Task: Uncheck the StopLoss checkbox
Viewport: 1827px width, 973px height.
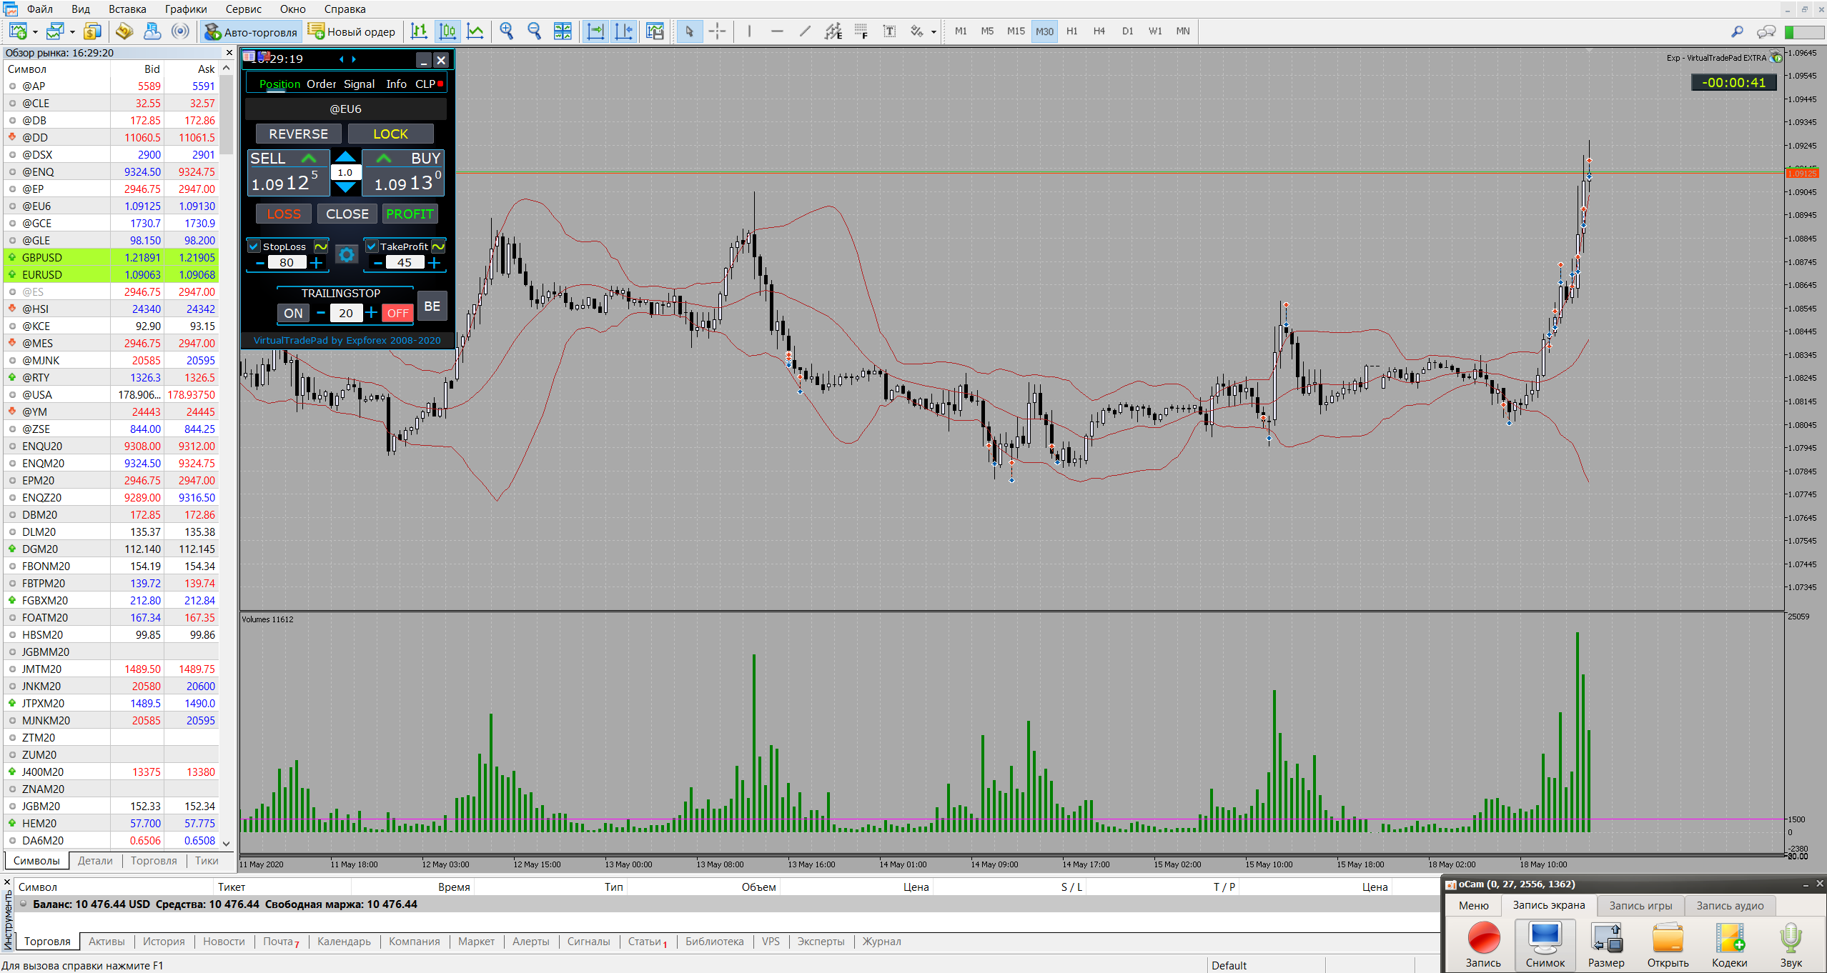Action: click(254, 246)
